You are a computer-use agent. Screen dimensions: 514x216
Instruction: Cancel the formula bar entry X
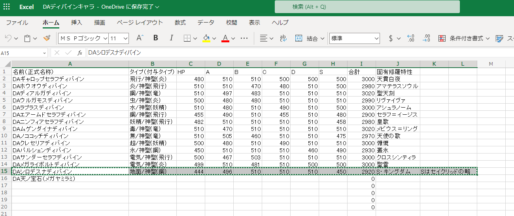pyautogui.click(x=57, y=52)
